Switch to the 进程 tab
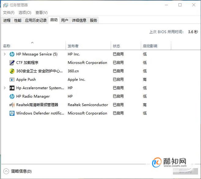The width and height of the screenshot is (201, 179). click(7, 20)
